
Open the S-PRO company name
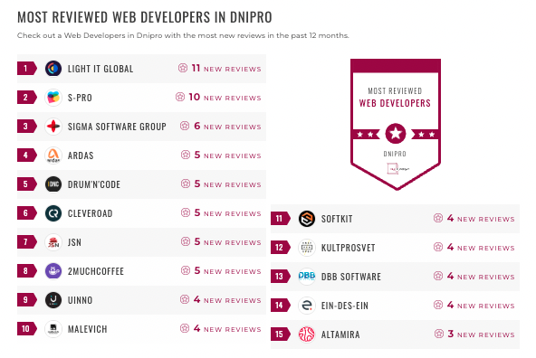(80, 98)
